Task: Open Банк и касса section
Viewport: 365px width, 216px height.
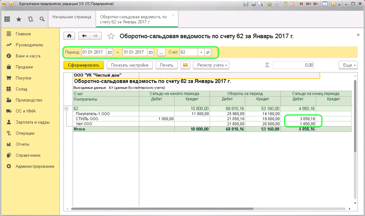Action: pos(28,56)
